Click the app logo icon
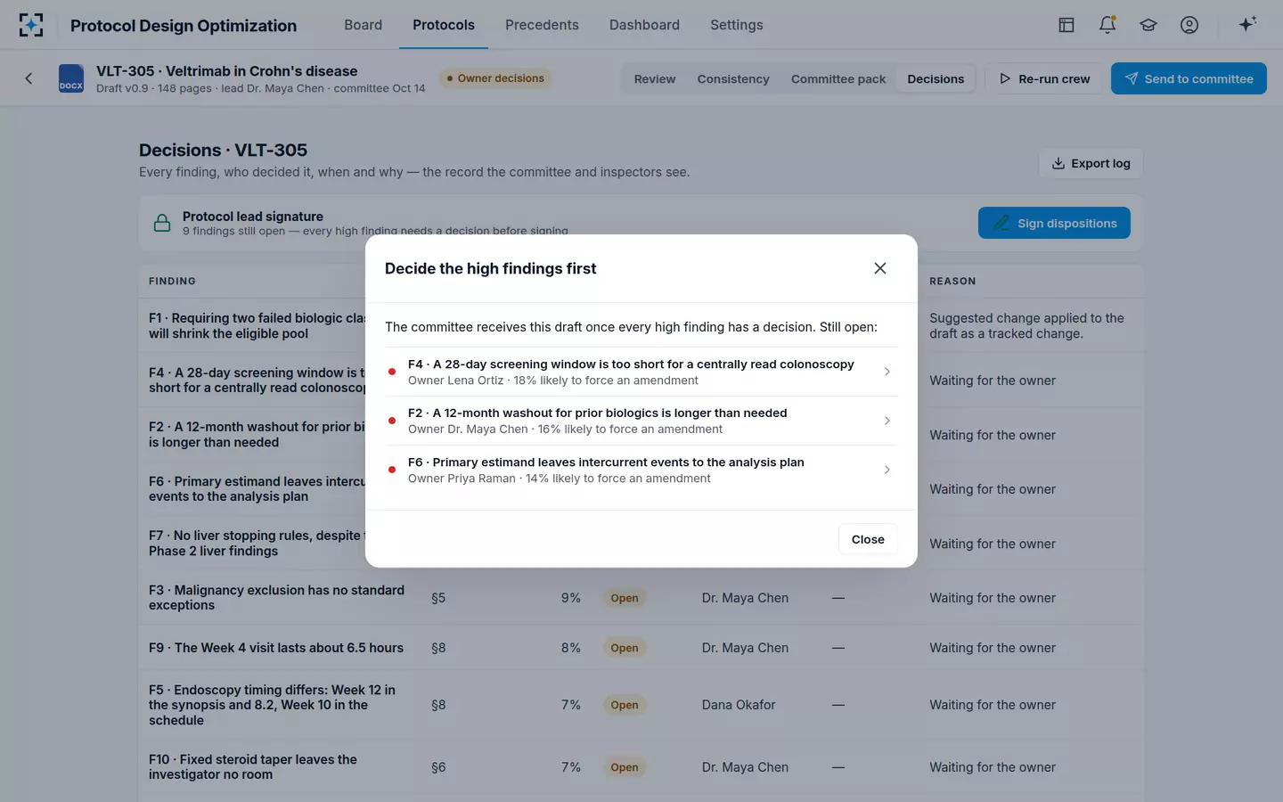The image size is (1283, 802). point(31,25)
